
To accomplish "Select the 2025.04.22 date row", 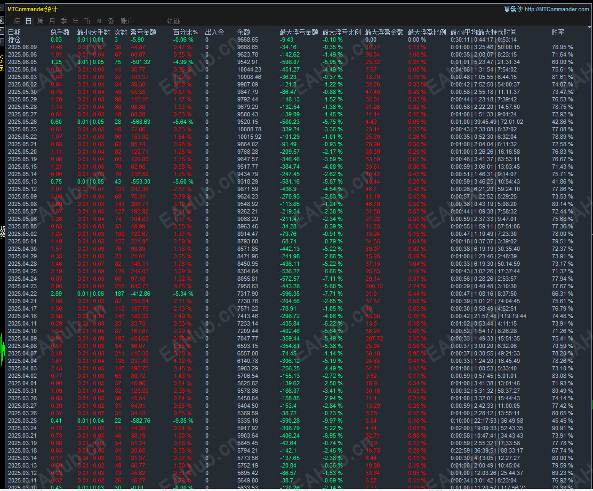I will [22, 294].
